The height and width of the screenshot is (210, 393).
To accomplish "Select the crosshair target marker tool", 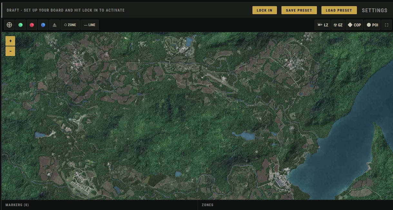I will click(9, 25).
